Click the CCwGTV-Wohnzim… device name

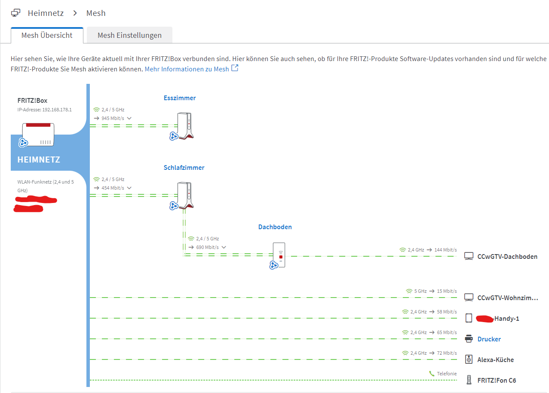pos(508,298)
